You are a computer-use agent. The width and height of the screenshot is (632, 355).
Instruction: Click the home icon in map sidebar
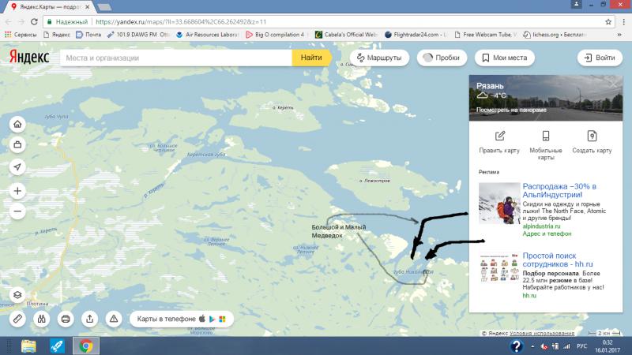[x=18, y=125]
